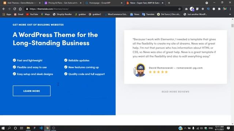Open the volume control in the tray
The width and height of the screenshot is (234, 131).
(201, 128)
